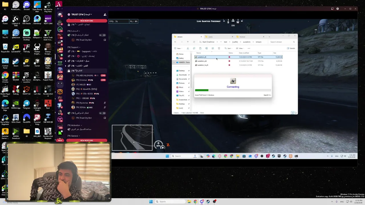Viewport: 365px width, 205px height.
Task: Show hidden tray icons on bottom taskbar
Action: [x=332, y=202]
